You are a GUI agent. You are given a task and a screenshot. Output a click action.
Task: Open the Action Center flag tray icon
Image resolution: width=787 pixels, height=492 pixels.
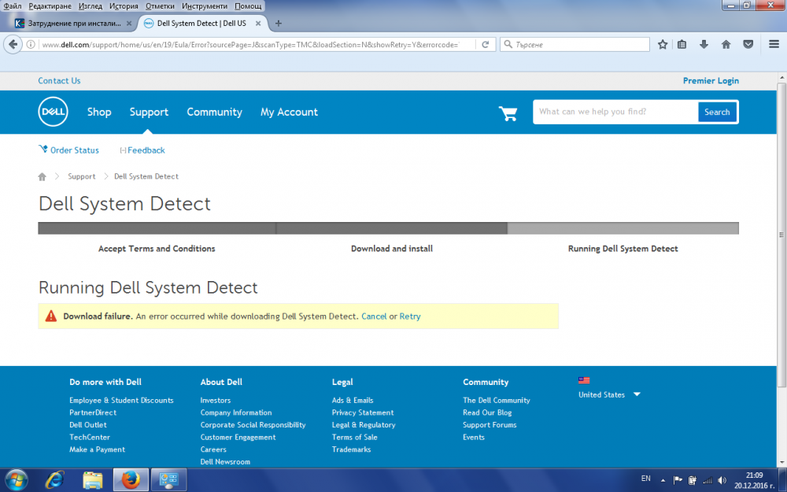[x=678, y=480]
